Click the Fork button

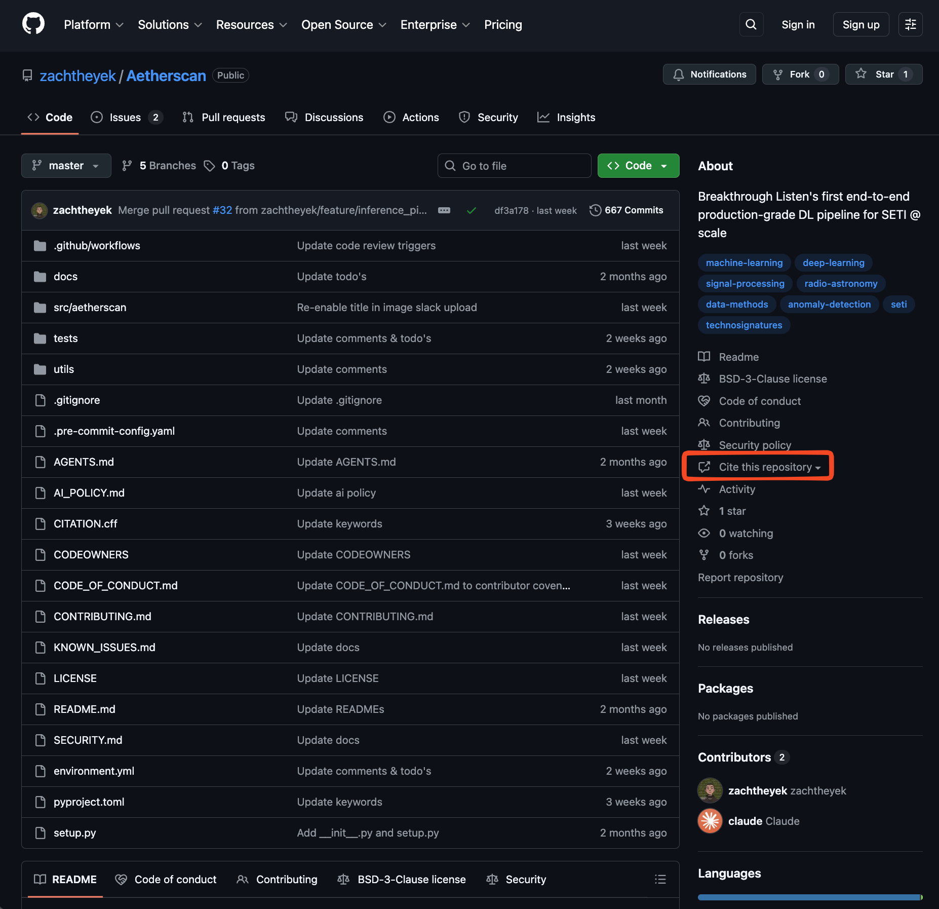(x=800, y=74)
